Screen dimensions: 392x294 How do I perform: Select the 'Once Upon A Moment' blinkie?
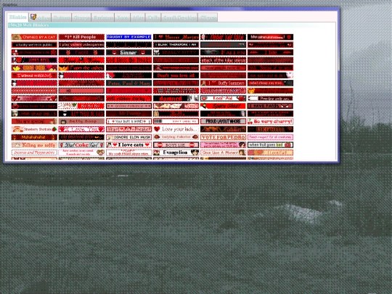click(224, 152)
